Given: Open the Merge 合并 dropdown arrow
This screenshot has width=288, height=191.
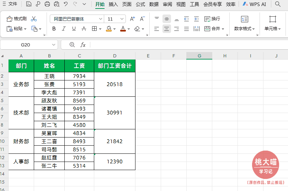Looking at the screenshot, I should tap(223, 29).
